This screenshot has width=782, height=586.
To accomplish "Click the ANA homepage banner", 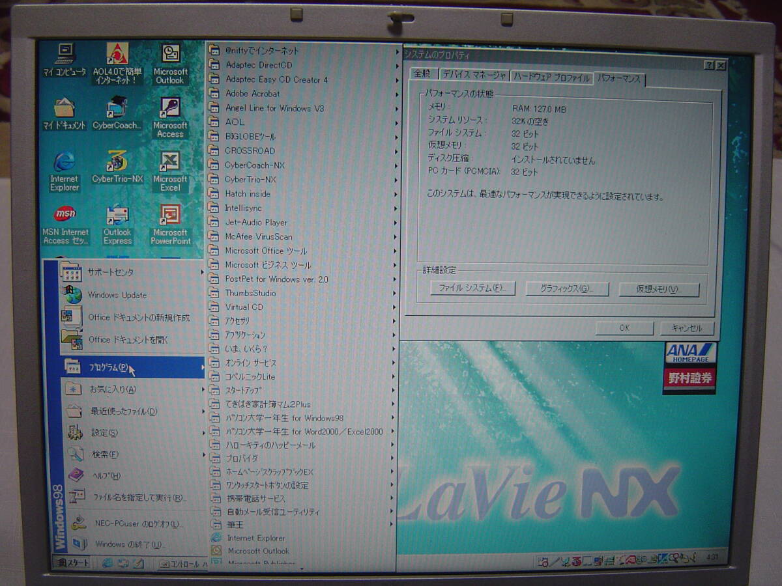I will pos(690,354).
